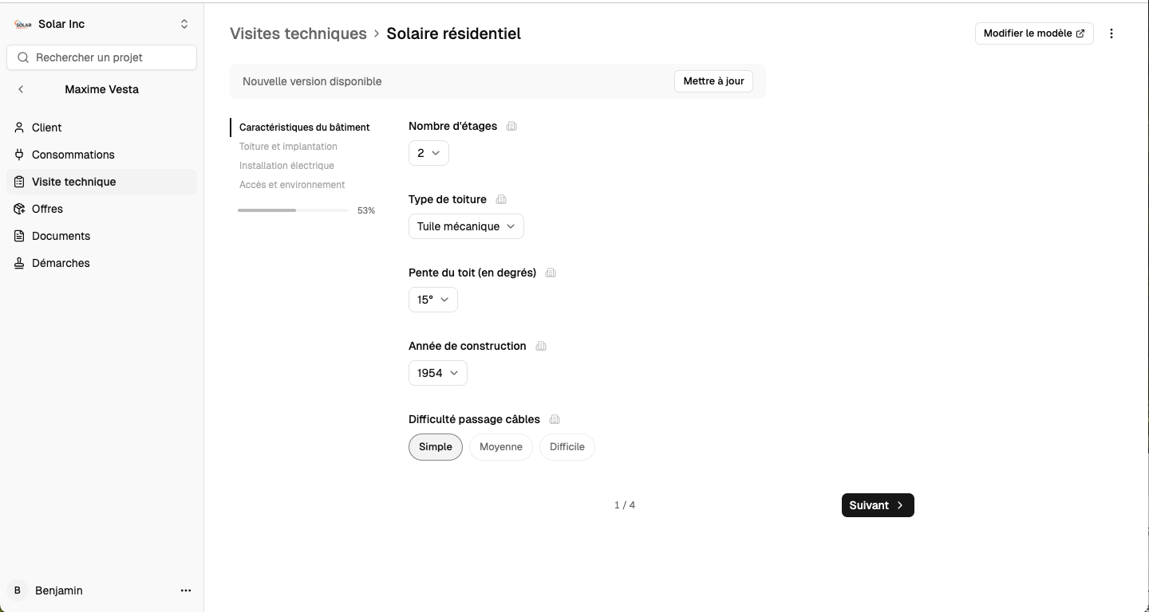Screen dimensions: 1149x612
Task: Click the building icon beside Nombre d'étages
Action: [511, 126]
